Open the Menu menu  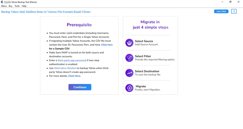point(4,6)
